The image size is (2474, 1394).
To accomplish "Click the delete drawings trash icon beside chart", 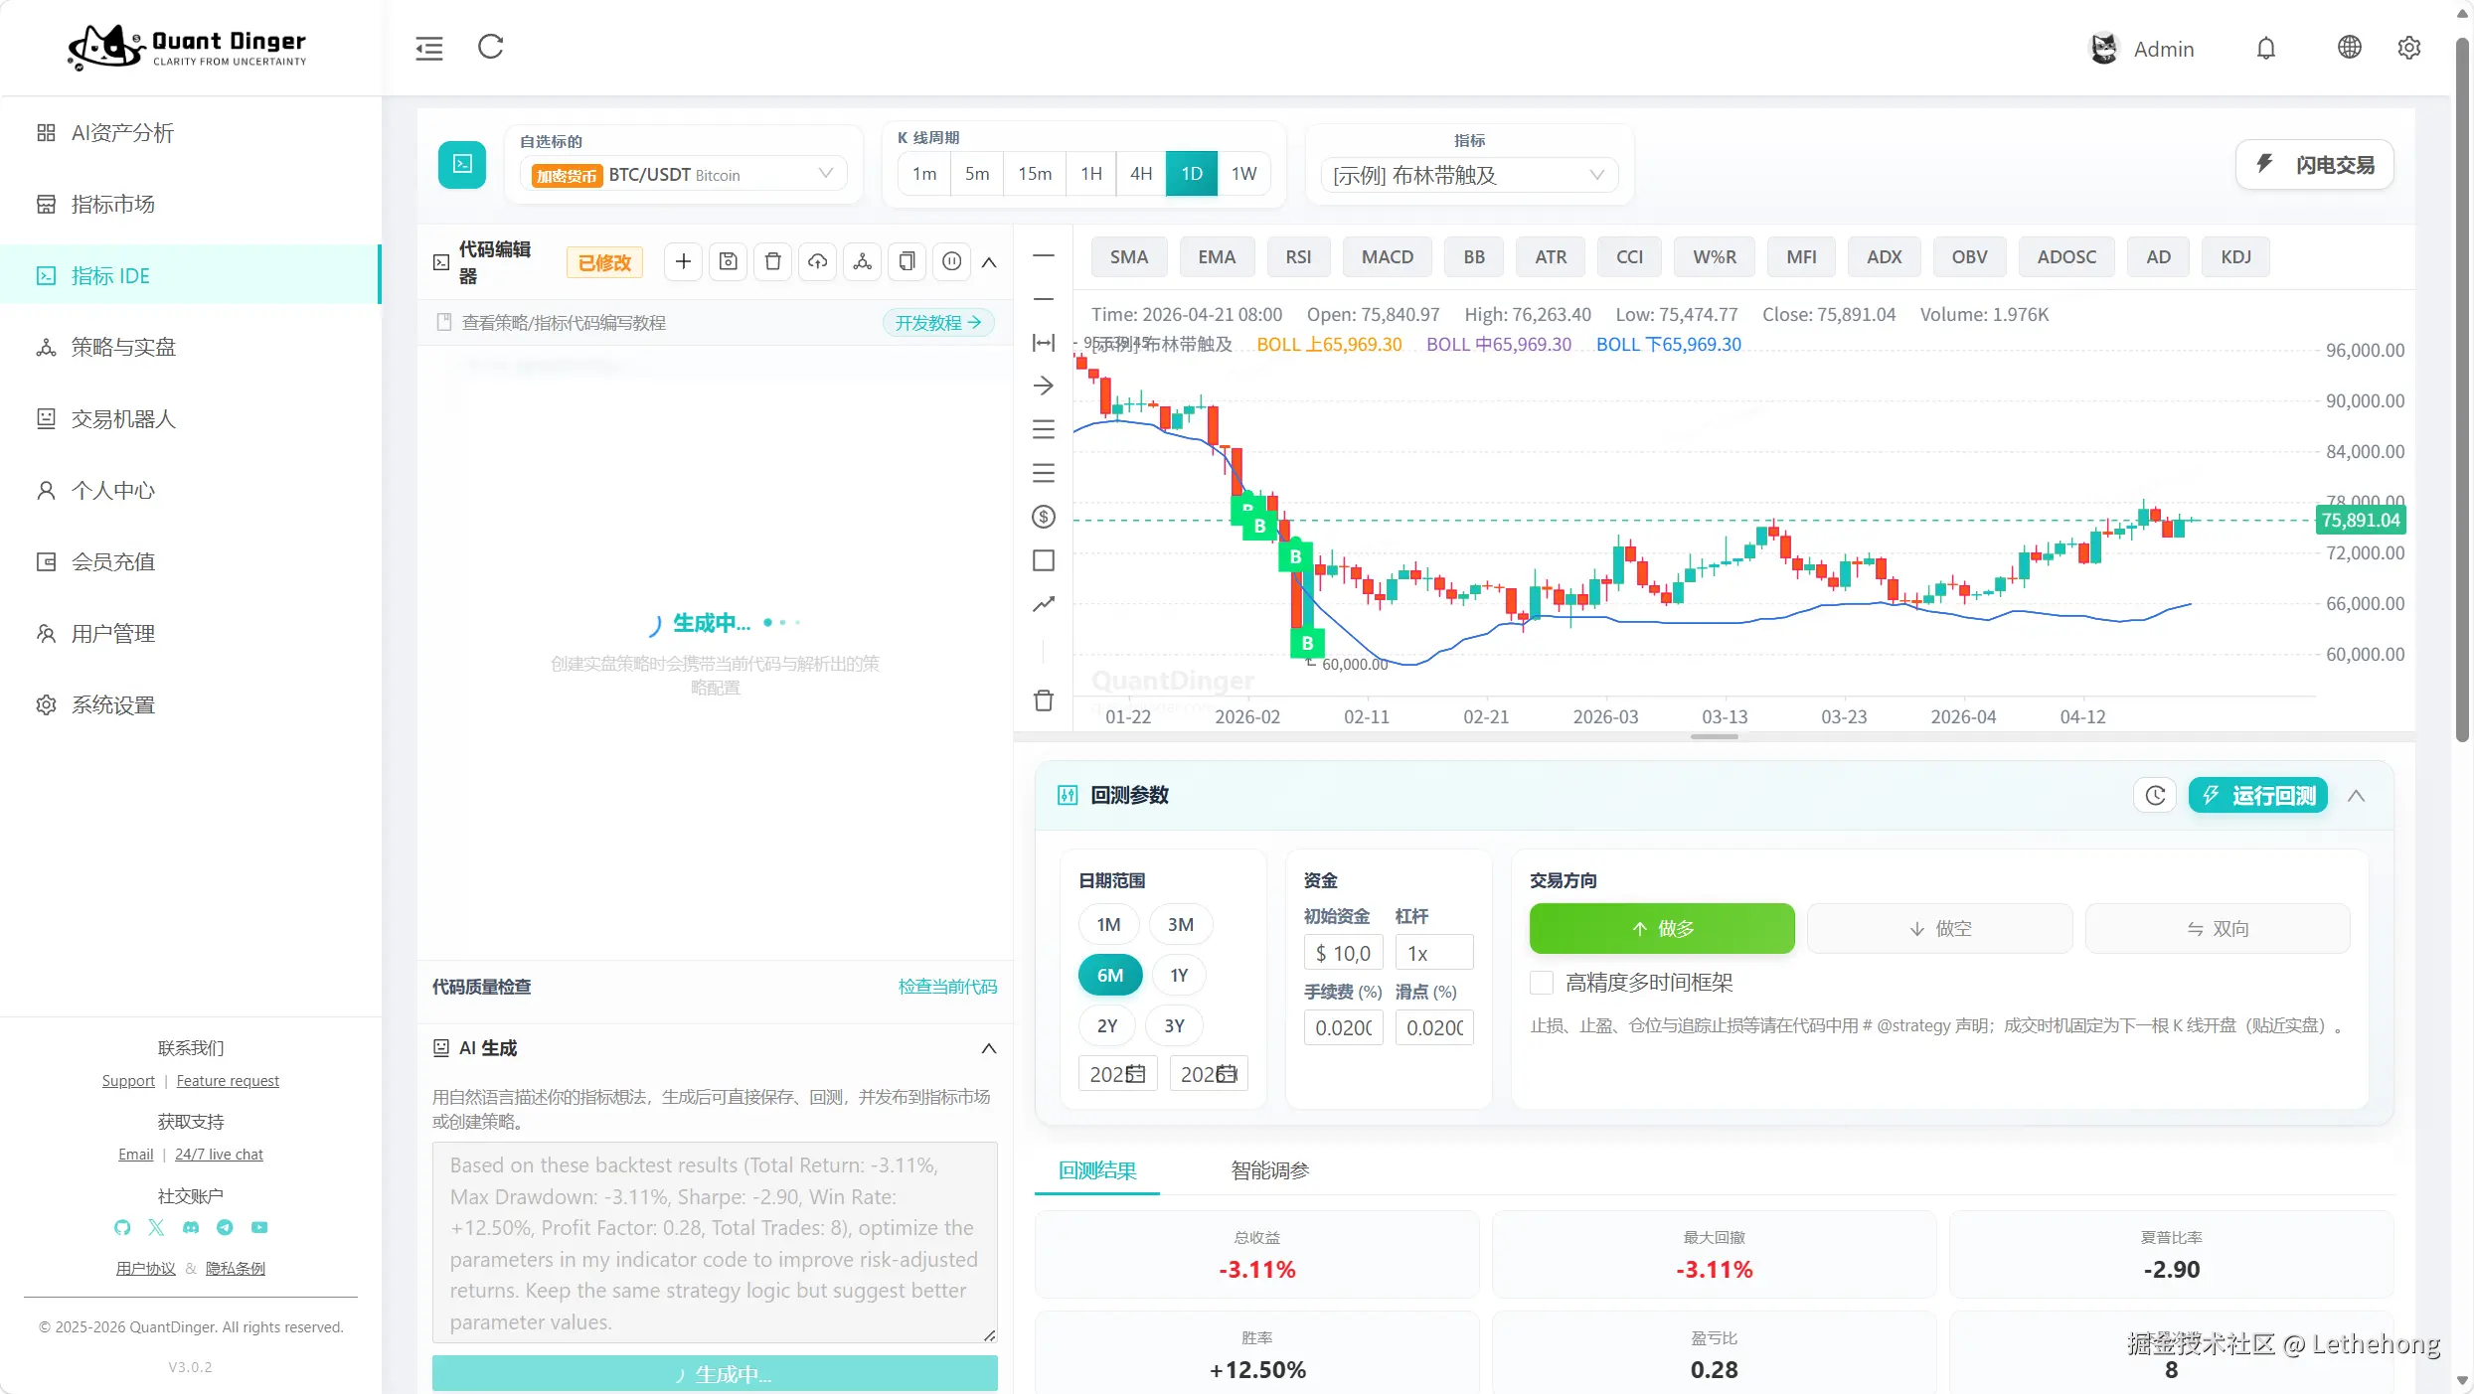I will click(x=1043, y=700).
